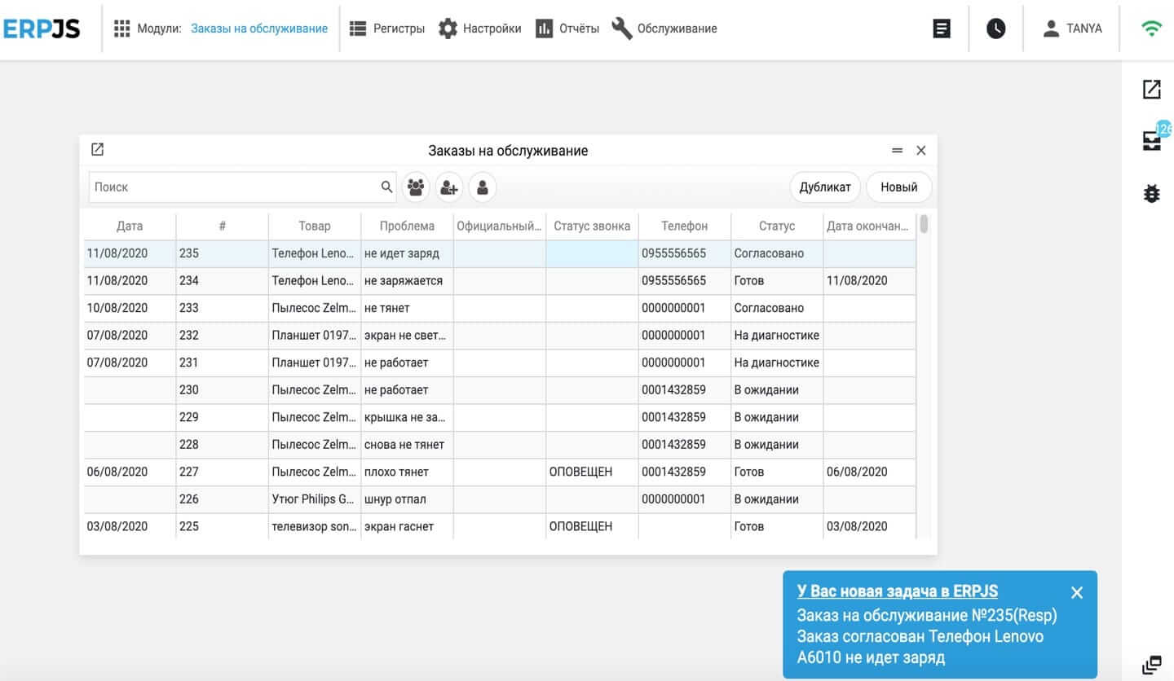Image resolution: width=1174 pixels, height=681 pixels.
Task: Click the add user icon in toolbar
Action: (449, 187)
